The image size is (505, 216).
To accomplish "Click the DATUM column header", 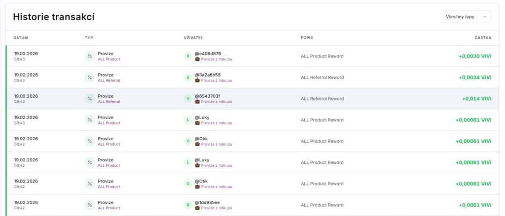I will coord(21,38).
